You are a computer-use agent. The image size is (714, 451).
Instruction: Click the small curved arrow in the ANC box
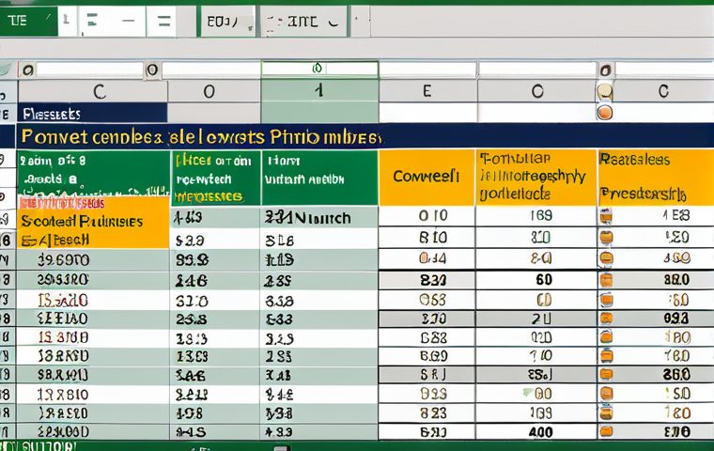334,22
